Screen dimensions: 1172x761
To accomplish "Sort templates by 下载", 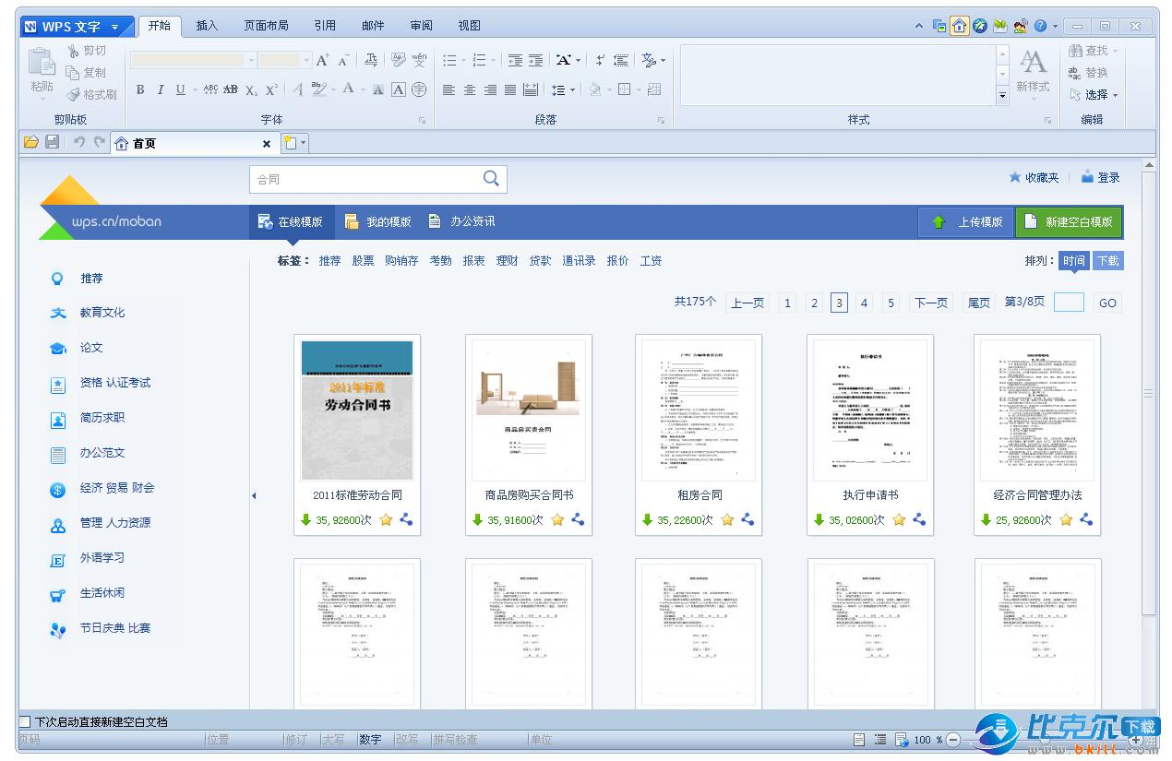I will (1107, 261).
